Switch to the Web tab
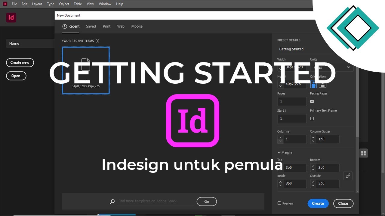The height and width of the screenshot is (216, 385). (121, 26)
